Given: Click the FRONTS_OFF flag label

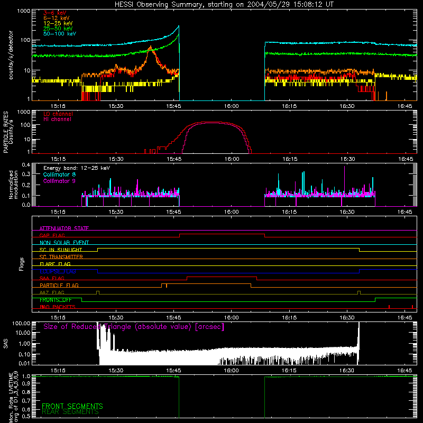Looking at the screenshot, I should tap(56, 300).
